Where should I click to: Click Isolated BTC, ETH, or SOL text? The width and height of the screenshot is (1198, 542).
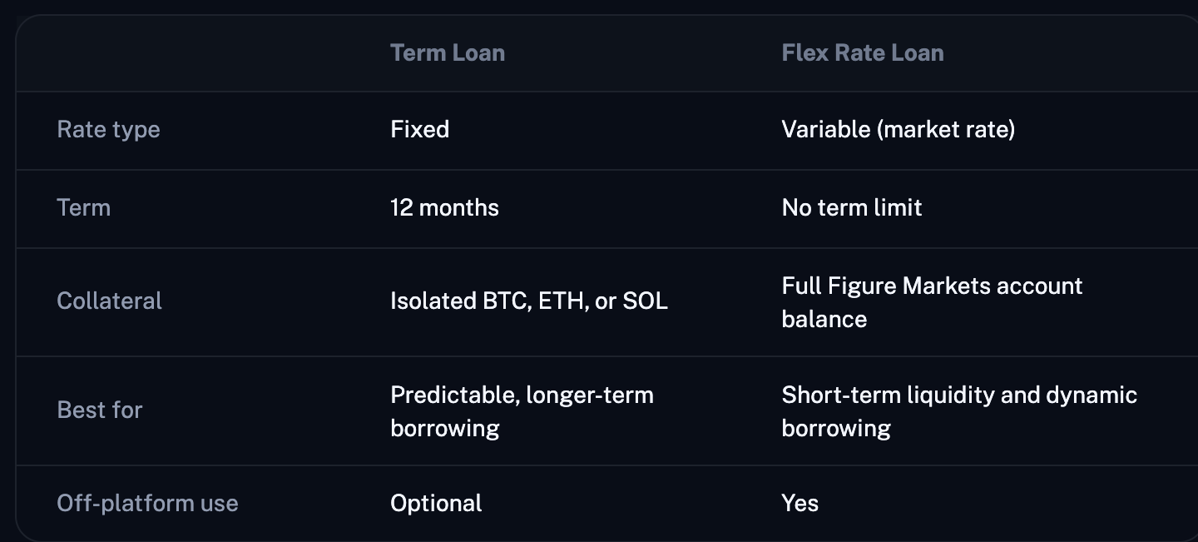pos(529,301)
